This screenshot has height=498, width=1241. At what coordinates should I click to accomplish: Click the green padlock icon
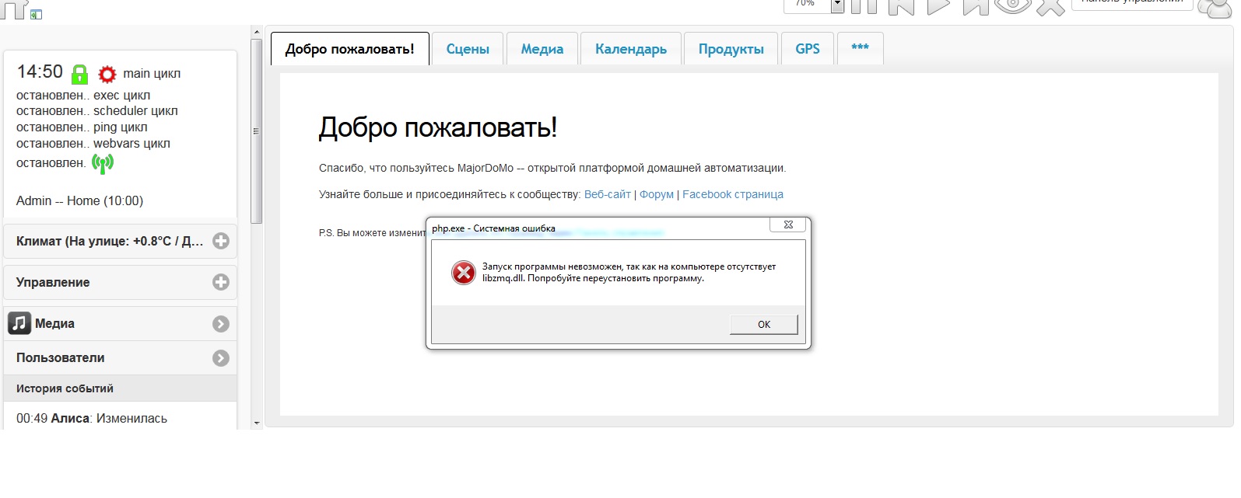pyautogui.click(x=79, y=75)
